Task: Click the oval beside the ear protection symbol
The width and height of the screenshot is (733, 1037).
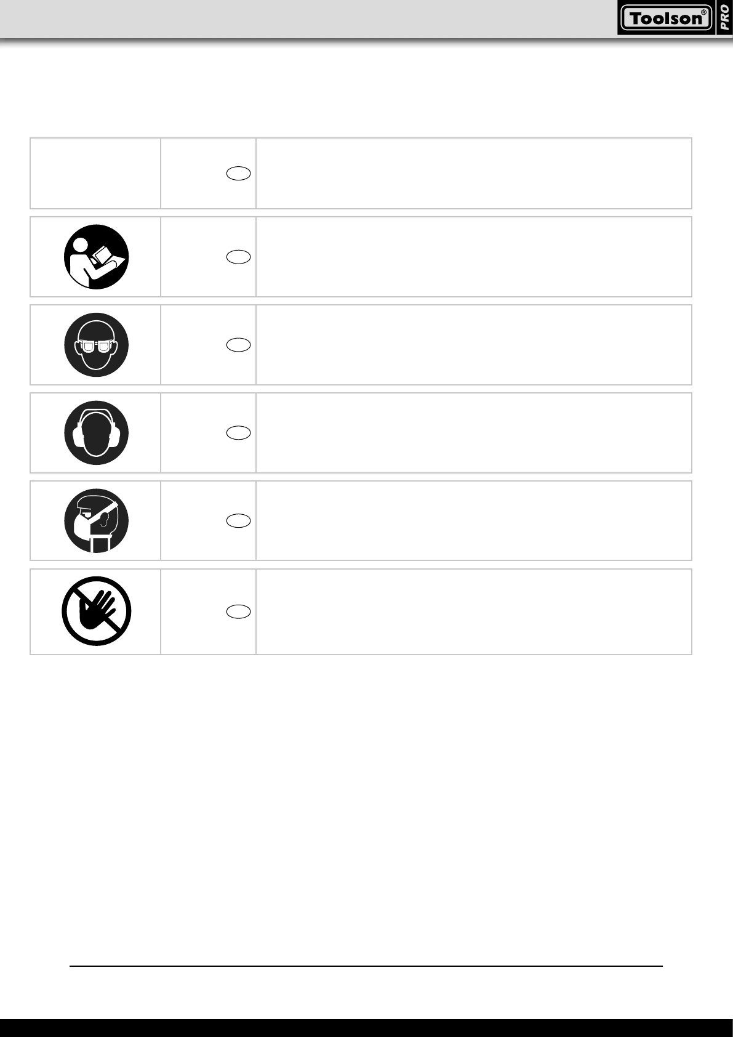Action: [238, 433]
